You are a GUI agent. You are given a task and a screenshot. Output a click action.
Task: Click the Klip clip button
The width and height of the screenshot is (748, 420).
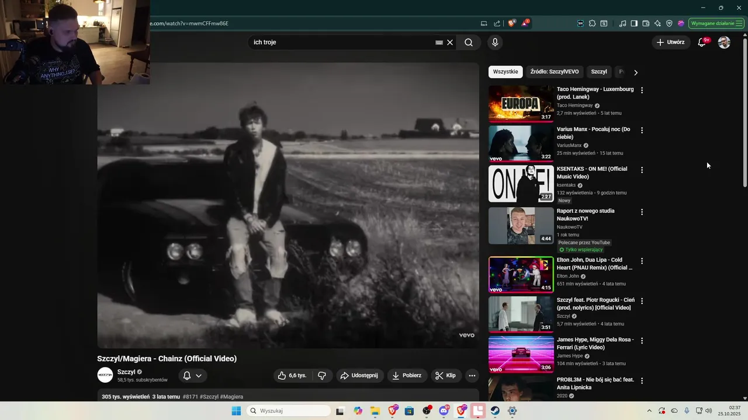[446, 376]
